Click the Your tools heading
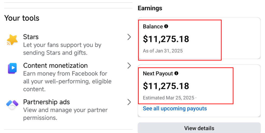Screen dimensions: 265x133 [x=22, y=18]
